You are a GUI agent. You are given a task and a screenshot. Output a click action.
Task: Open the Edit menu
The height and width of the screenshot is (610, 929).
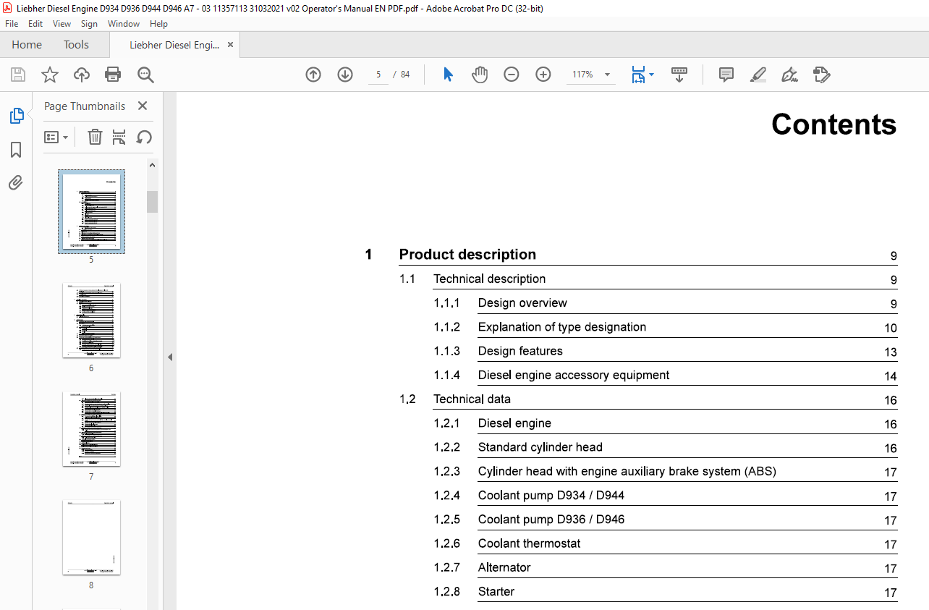coord(35,24)
